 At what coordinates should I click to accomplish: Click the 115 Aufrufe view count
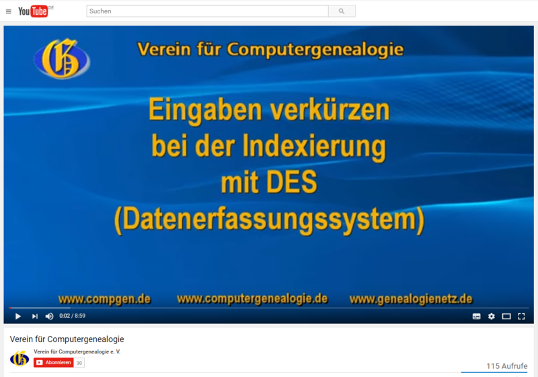[507, 366]
